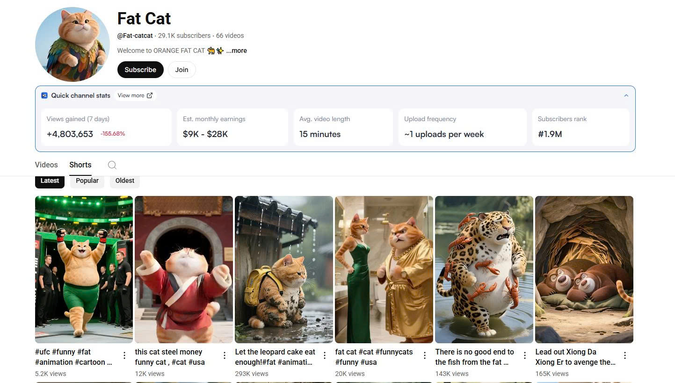The image size is (675, 383).
Task: Click the search icon beside the Shorts tab
Action: coord(112,165)
